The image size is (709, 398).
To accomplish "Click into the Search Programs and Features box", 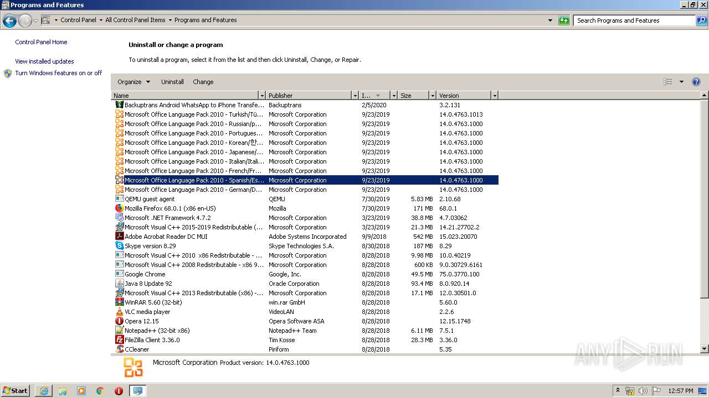I will [634, 20].
